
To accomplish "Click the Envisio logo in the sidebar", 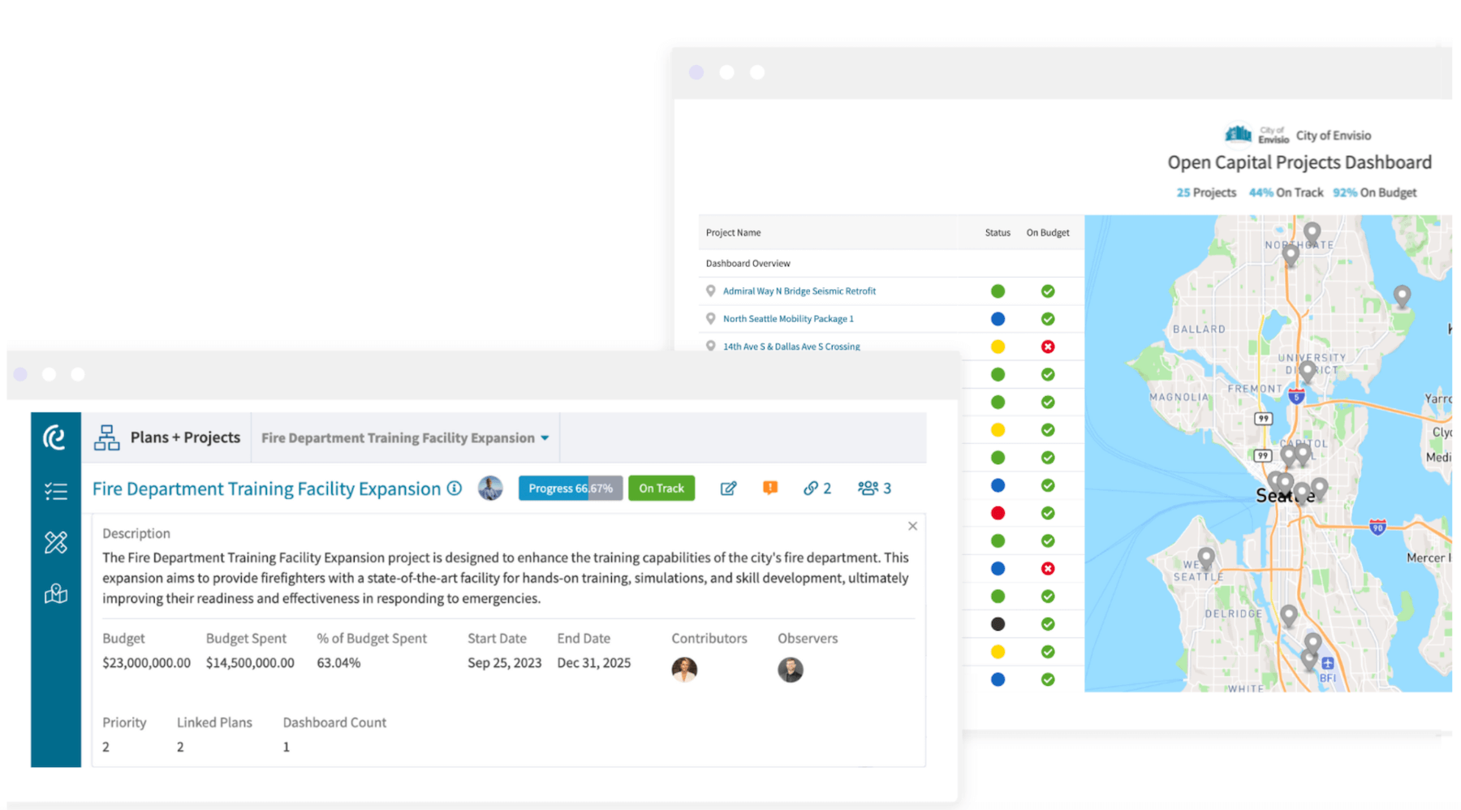I will coord(54,437).
